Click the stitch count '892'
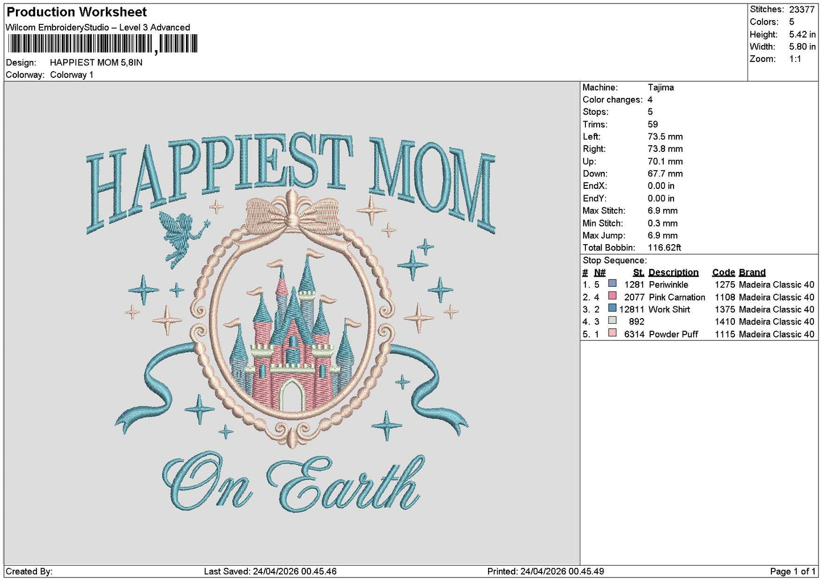This screenshot has width=822, height=581. pyautogui.click(x=637, y=322)
